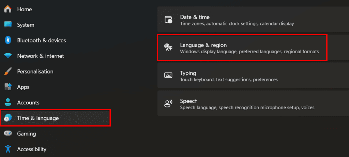Screen dimensions: 349x157
Task: Click the Typing keyboard icon
Action: pos(168,76)
